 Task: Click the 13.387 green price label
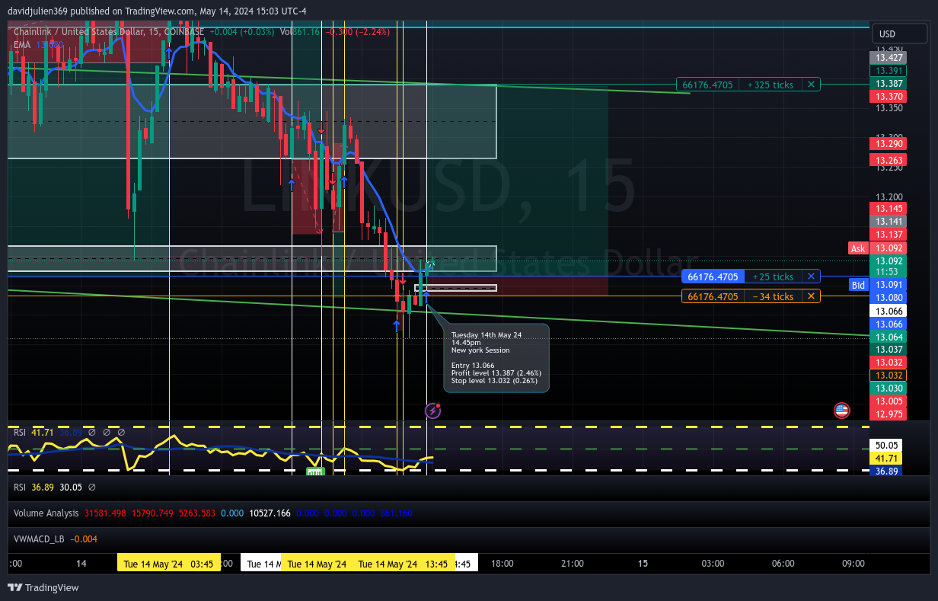889,83
